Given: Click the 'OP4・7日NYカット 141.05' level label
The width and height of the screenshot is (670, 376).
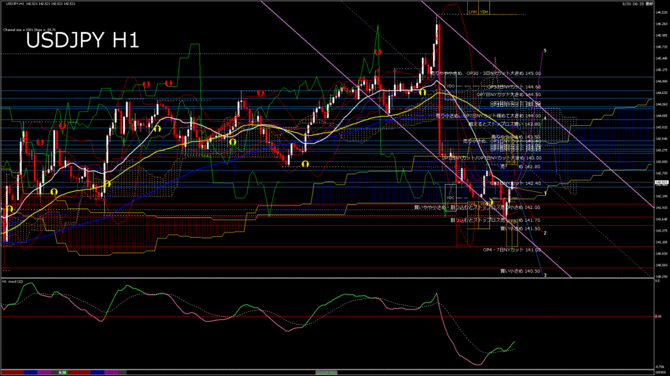Looking at the screenshot, I should 512,249.
